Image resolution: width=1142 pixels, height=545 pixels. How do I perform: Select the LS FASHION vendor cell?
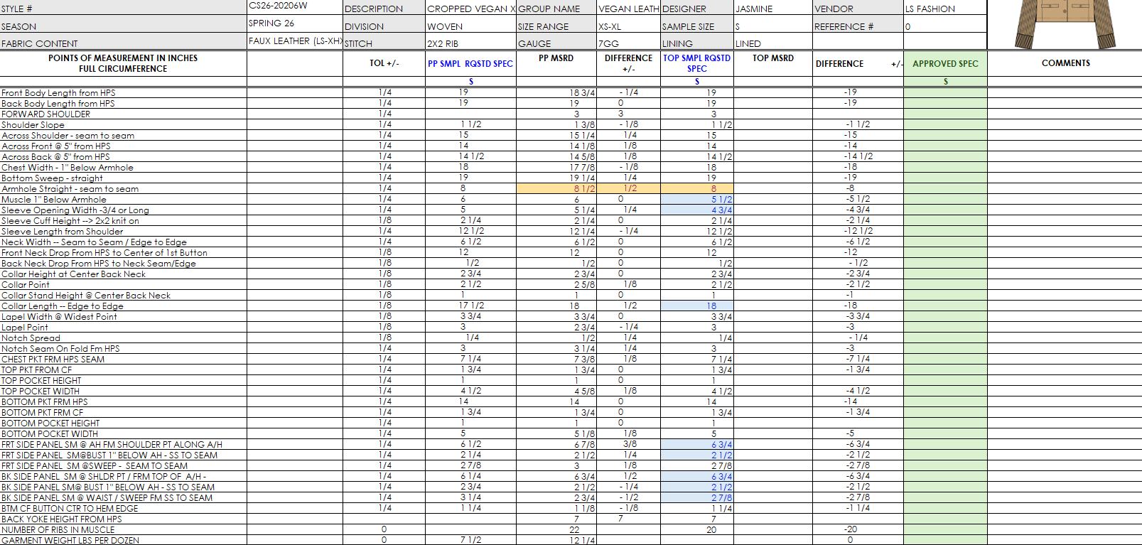pos(945,9)
